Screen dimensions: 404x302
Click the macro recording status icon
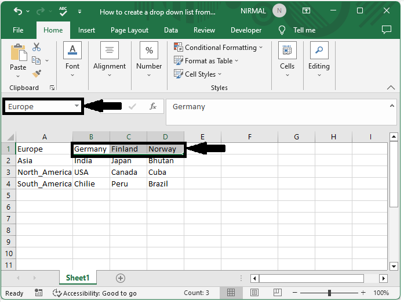coord(38,293)
